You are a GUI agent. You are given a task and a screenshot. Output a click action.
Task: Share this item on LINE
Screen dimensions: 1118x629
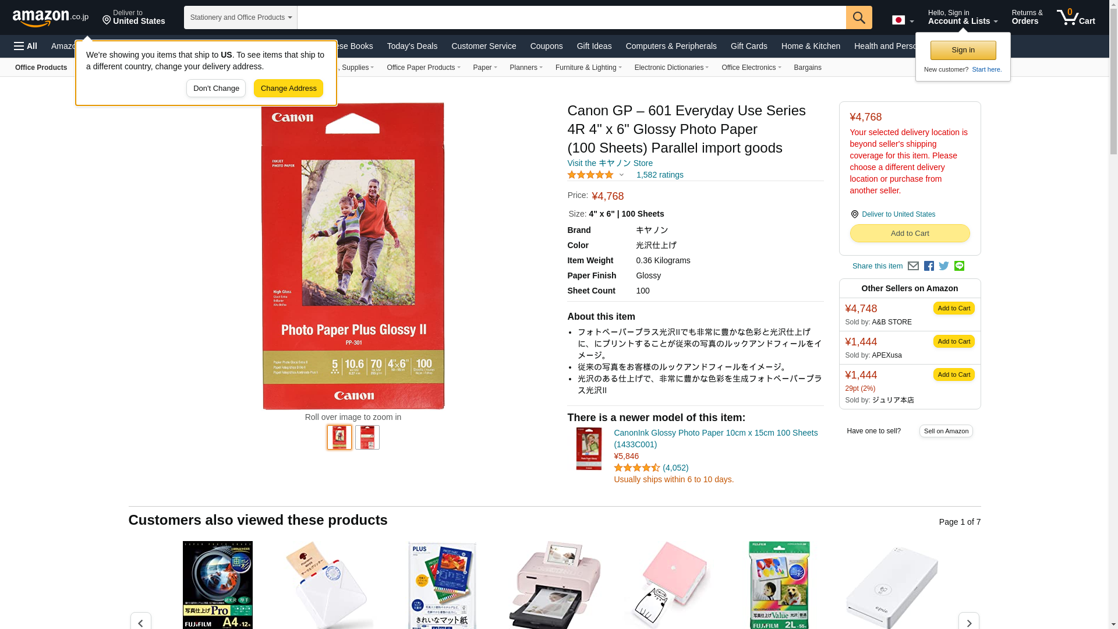coord(959,266)
